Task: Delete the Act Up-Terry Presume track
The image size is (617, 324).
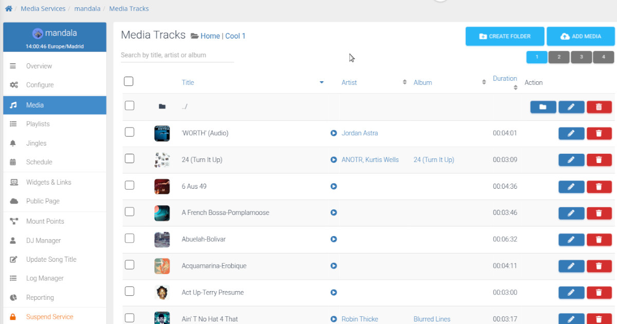Action: coord(599,293)
